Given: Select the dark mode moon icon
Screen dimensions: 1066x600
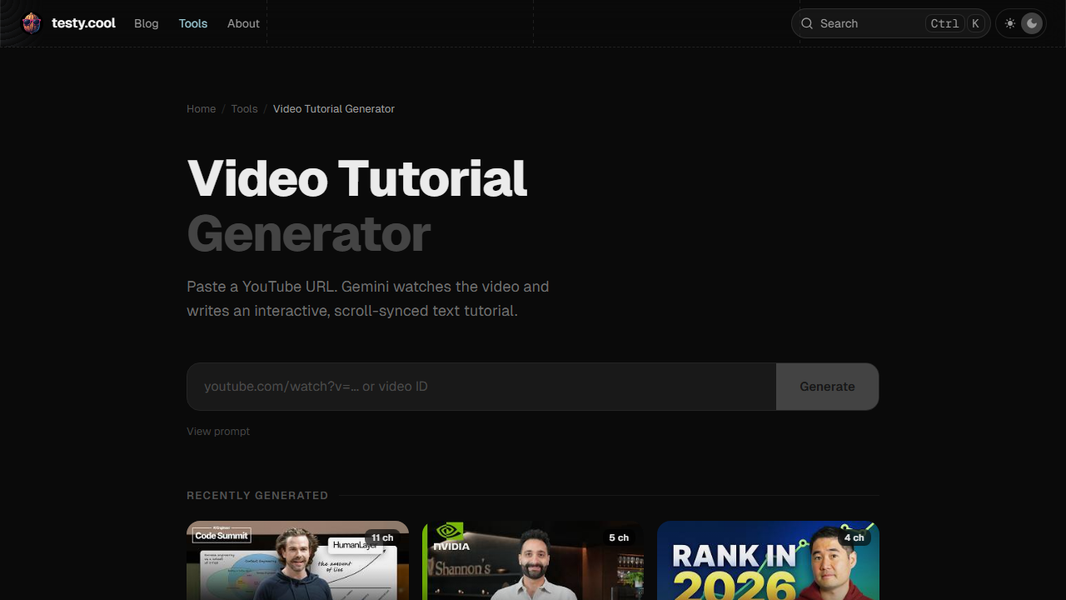Looking at the screenshot, I should [x=1033, y=23].
